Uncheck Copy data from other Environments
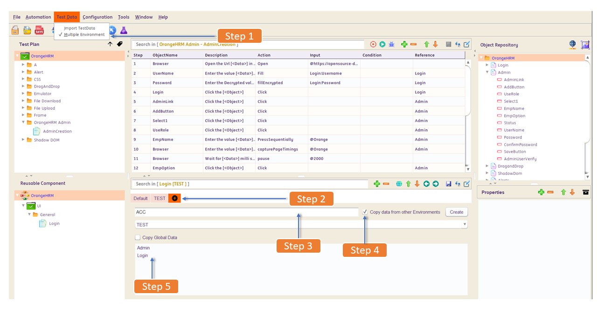Image resolution: width=597 pixels, height=335 pixels. coord(365,212)
